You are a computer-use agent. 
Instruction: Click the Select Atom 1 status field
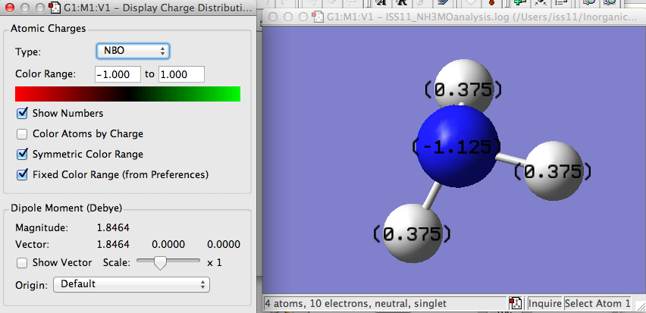tap(597, 304)
